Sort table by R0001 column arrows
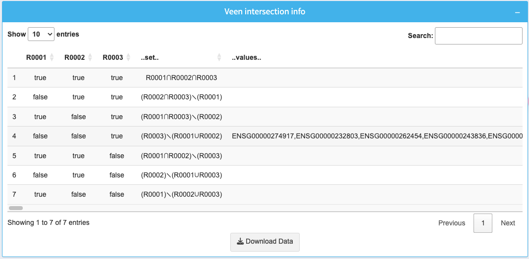The image size is (529, 259). (52, 58)
